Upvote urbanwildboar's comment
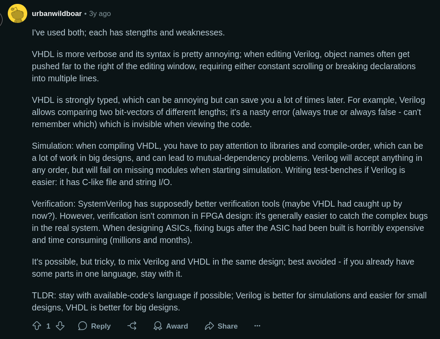The height and width of the screenshot is (339, 440). [x=37, y=326]
